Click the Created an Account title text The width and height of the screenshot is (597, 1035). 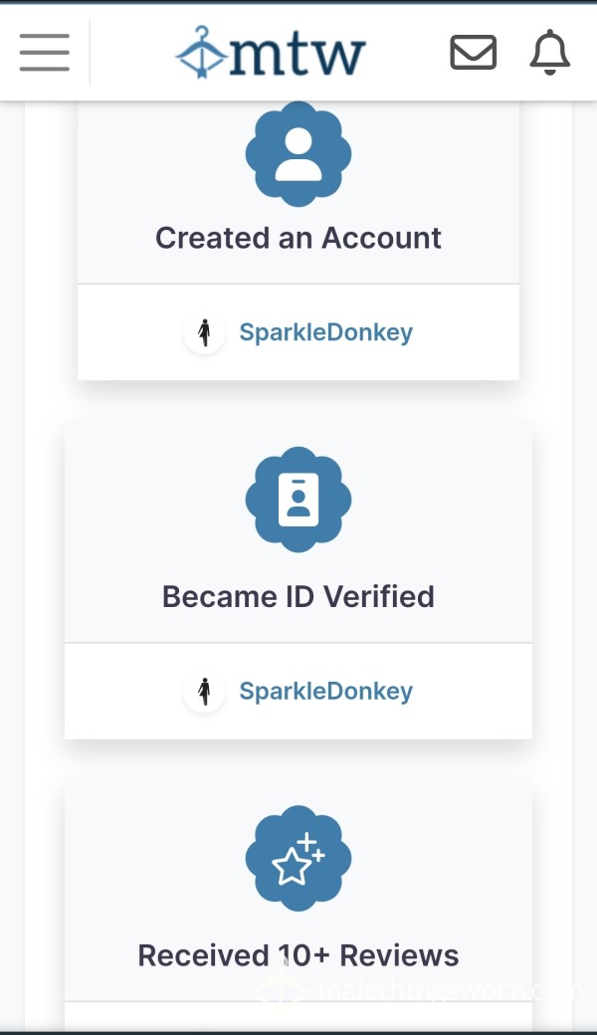298,238
